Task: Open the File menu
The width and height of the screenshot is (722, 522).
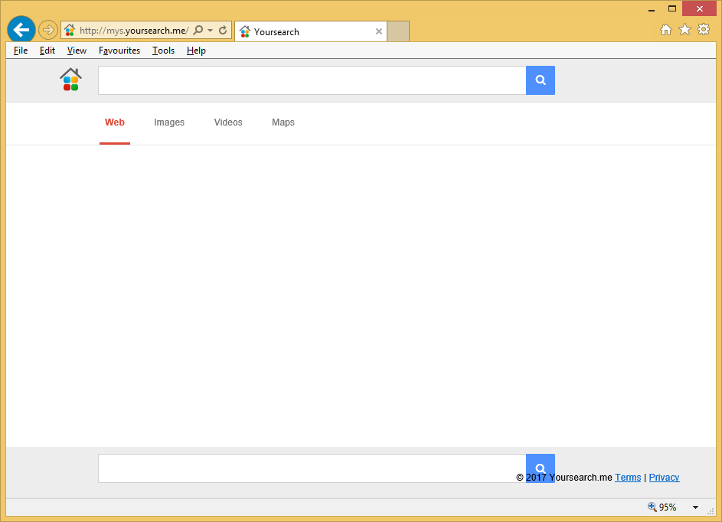Action: (21, 51)
